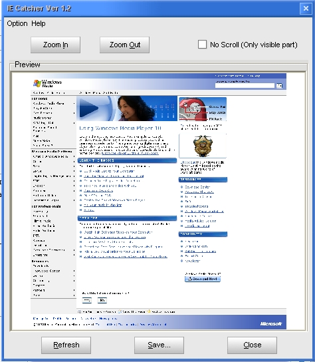Viewport: 315px width, 362px height.
Task: Click the Close button at bottom
Action: click(x=252, y=345)
